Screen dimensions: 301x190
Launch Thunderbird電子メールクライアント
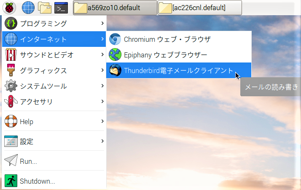coord(179,70)
